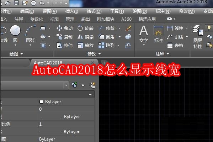The height and width of the screenshot is (142, 213).
Task: Open the Array (阵列) dropdown arrow
Action: 118,45
